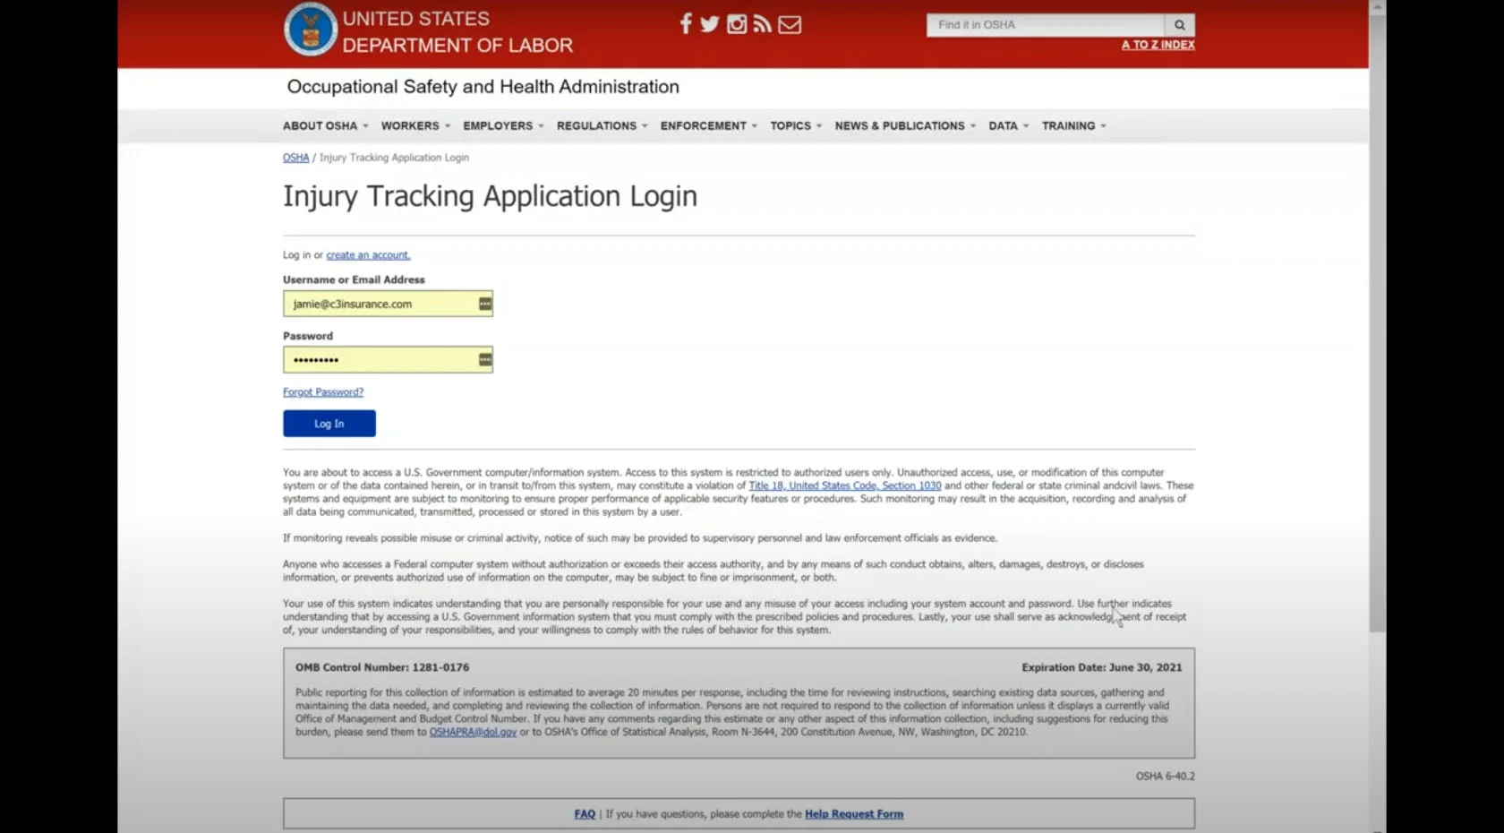Open the A to Z Index link
This screenshot has height=833, width=1504.
coord(1158,45)
